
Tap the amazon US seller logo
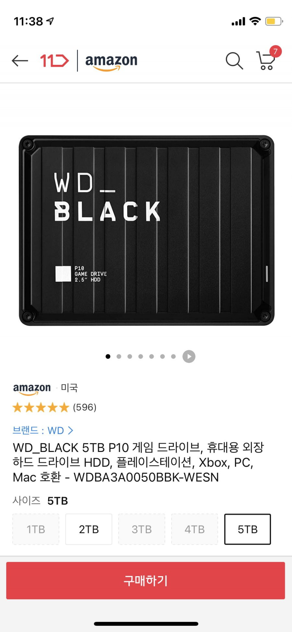pyautogui.click(x=32, y=388)
